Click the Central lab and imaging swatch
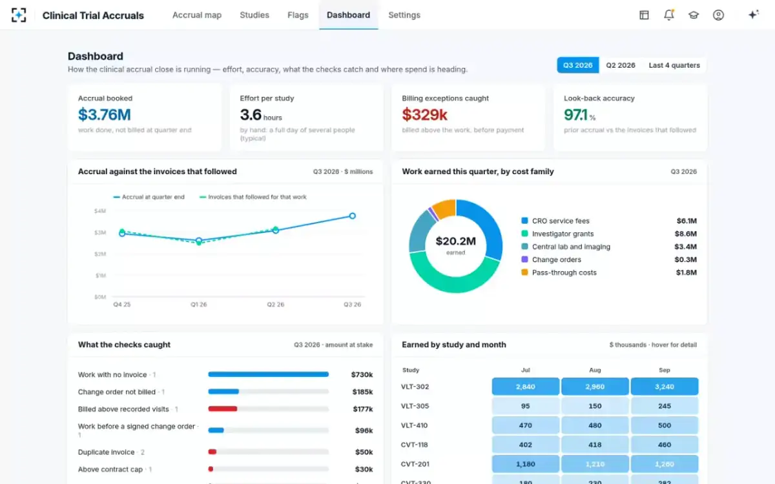Image resolution: width=775 pixels, height=484 pixels. 524,247
